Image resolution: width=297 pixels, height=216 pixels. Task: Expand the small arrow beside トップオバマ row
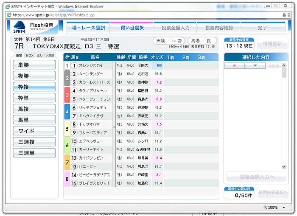(x=114, y=127)
